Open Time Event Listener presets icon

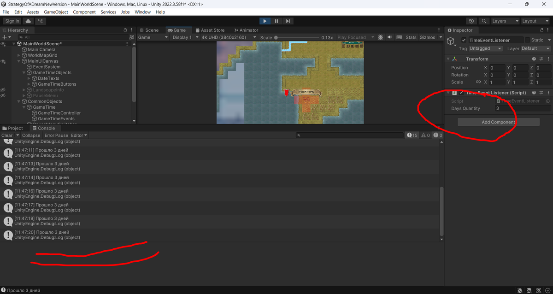[x=541, y=93]
